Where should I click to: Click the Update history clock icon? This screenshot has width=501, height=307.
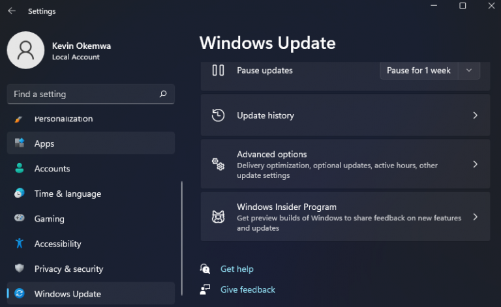tap(219, 115)
